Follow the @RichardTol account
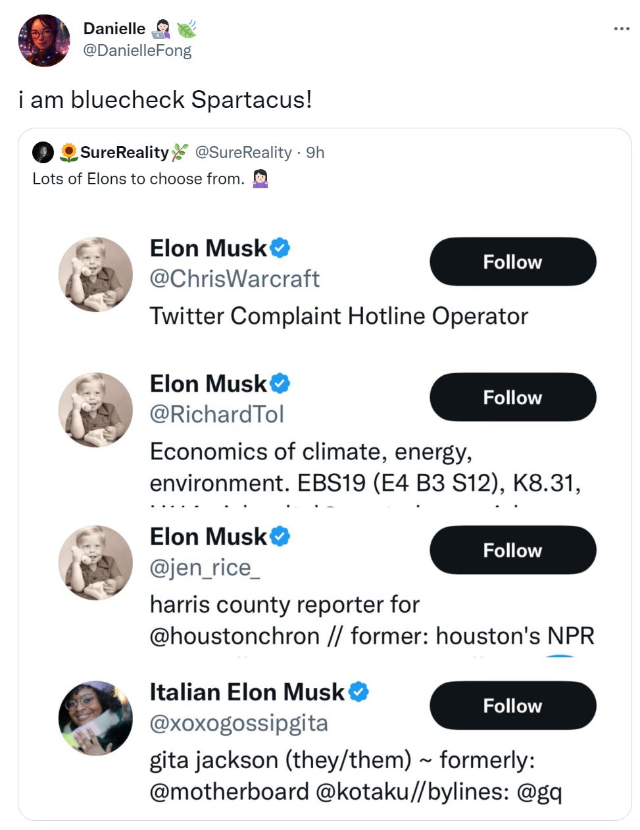 coord(512,398)
